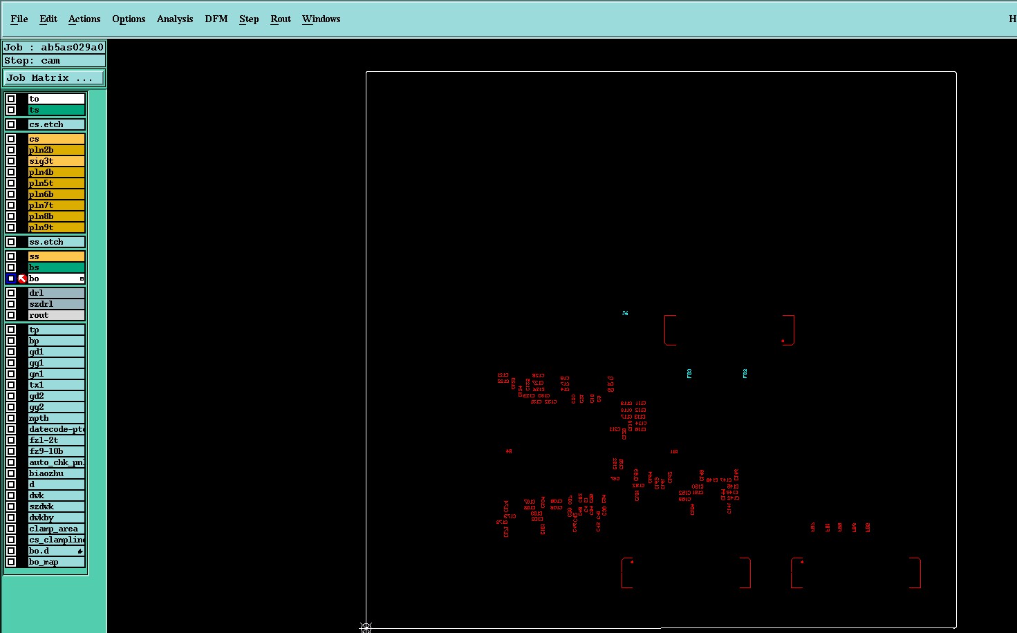This screenshot has height=633, width=1017.
Task: Enable checkbox for rout layer
Action: (11, 315)
